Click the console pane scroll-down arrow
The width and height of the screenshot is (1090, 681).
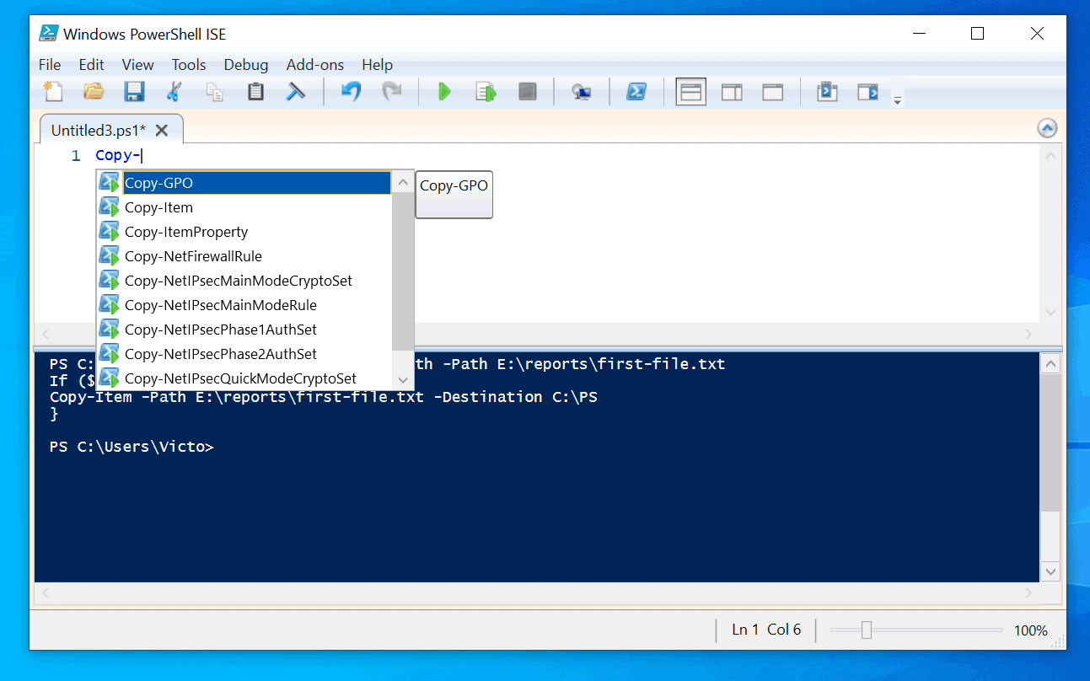point(1050,571)
